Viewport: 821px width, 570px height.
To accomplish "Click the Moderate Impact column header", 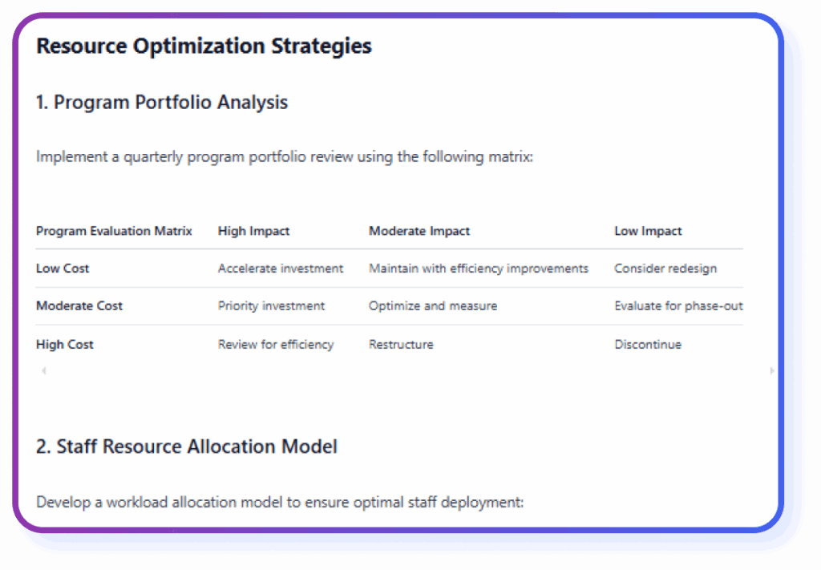I will pyautogui.click(x=419, y=231).
